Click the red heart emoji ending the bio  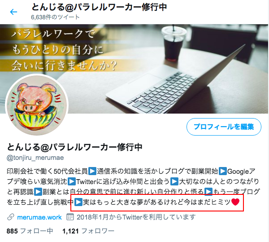tap(235, 202)
